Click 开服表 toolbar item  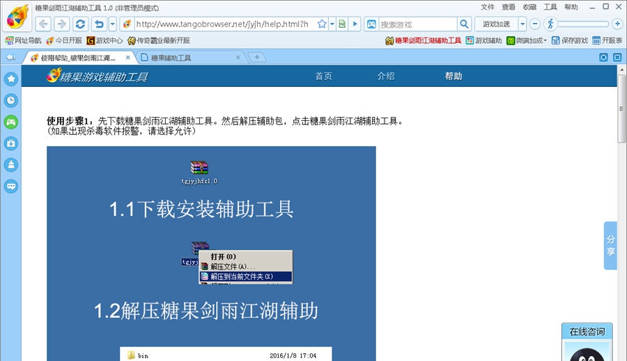(607, 40)
